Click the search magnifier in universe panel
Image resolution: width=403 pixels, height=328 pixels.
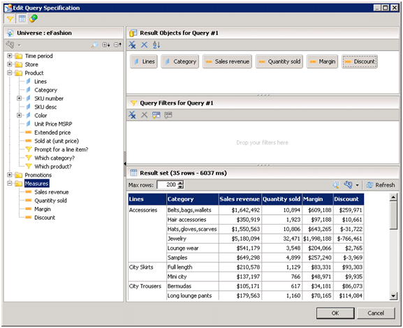pyautogui.click(x=94, y=45)
